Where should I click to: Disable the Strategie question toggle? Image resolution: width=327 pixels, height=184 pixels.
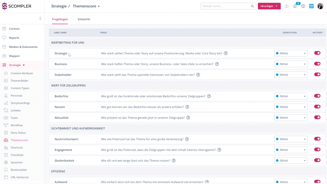click(x=317, y=53)
